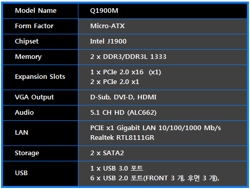The width and height of the screenshot is (250, 189).
Task: Click the Model Name label cell
Action: pyautogui.click(x=40, y=11)
